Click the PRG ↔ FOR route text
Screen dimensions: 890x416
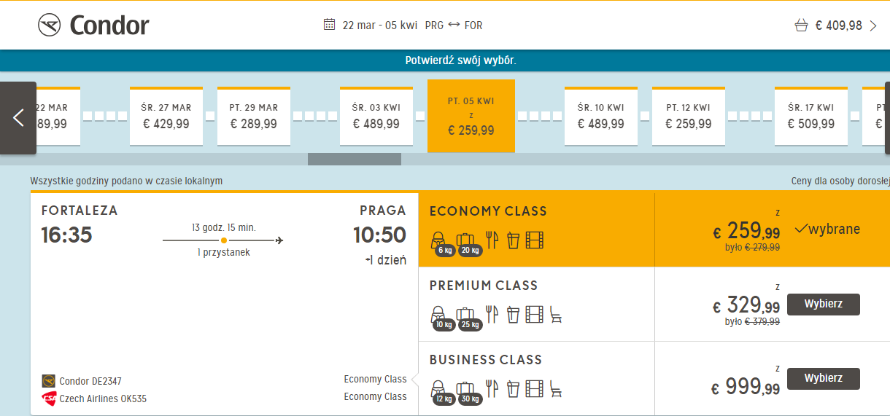454,25
